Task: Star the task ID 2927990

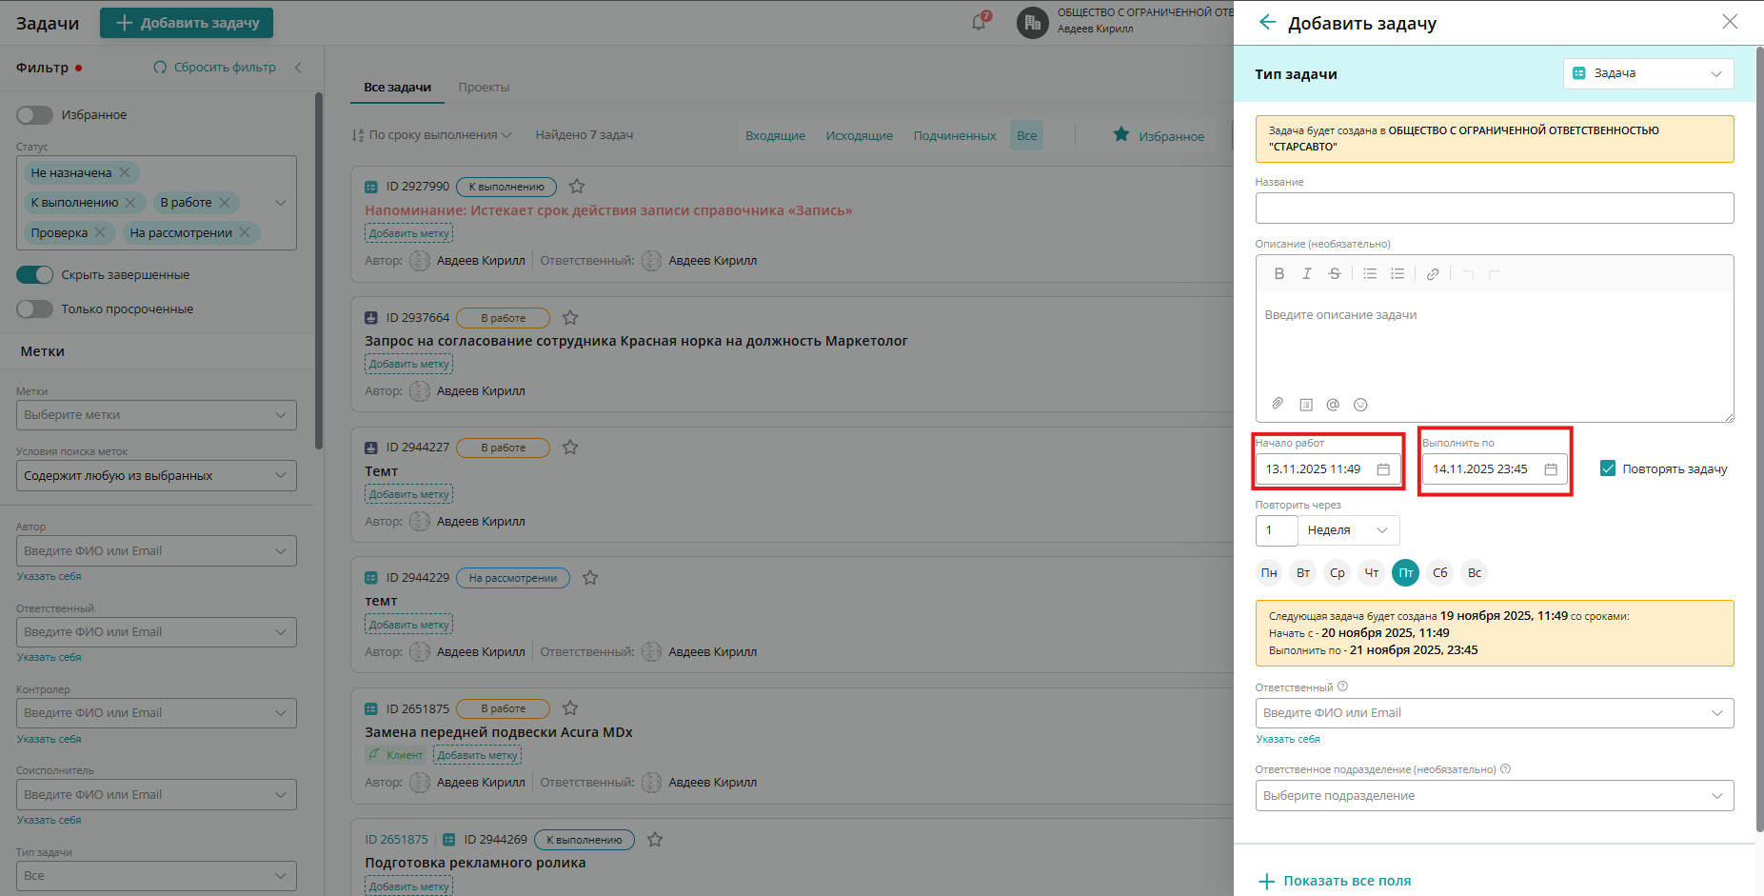Action: click(577, 187)
